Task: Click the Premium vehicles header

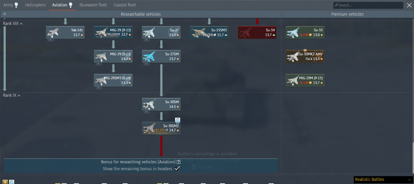Action: 347,14
